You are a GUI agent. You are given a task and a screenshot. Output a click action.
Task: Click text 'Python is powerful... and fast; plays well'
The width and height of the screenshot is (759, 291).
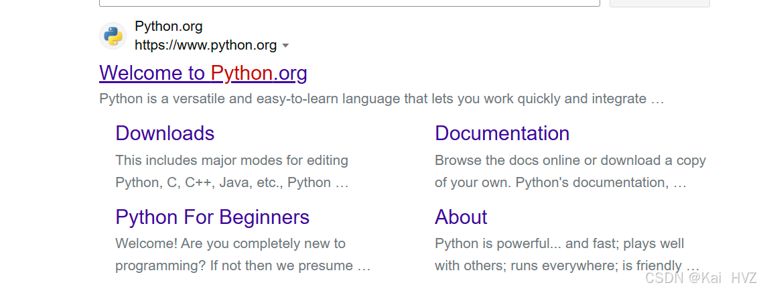click(559, 243)
